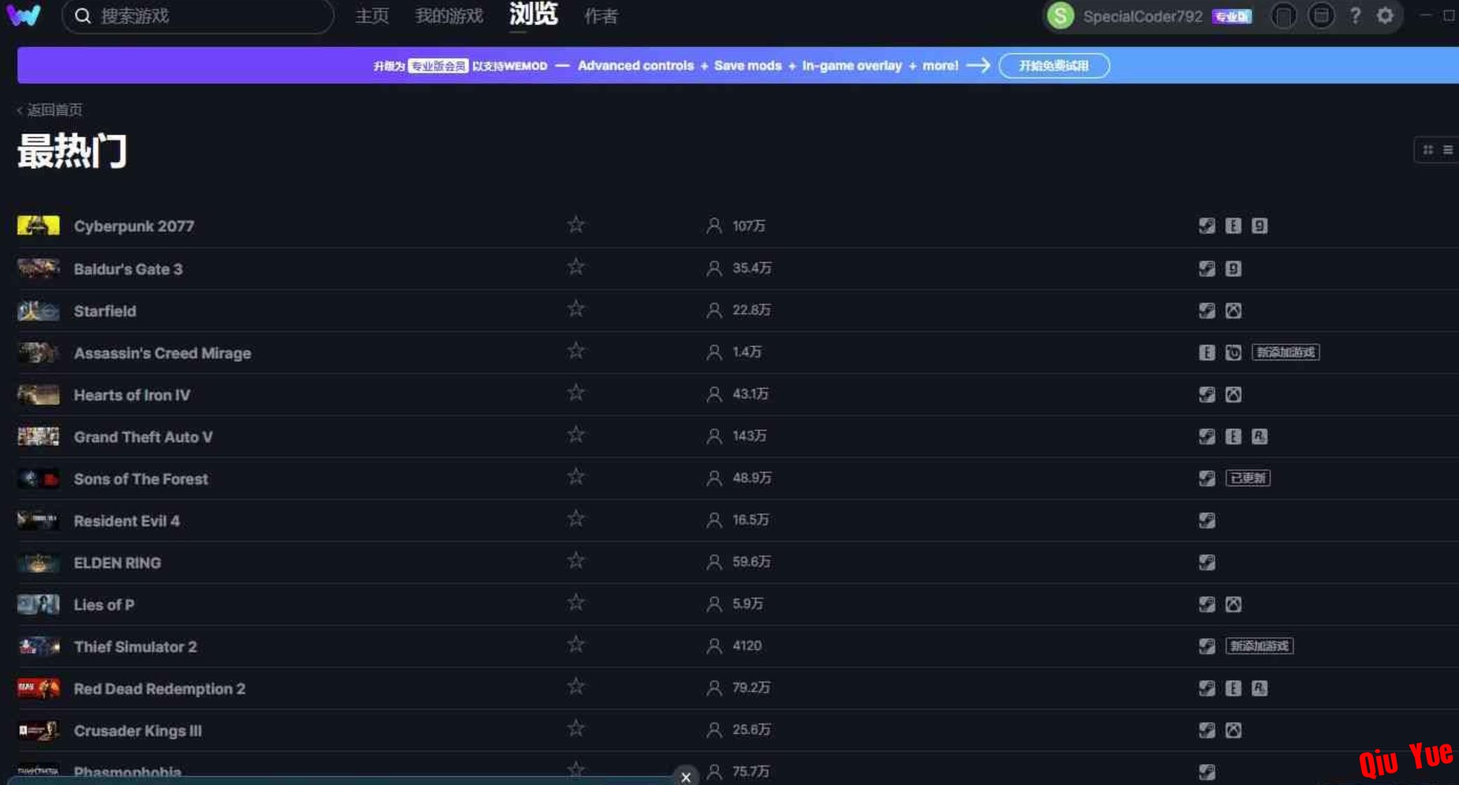Click Xbox icon for Starfield
The width and height of the screenshot is (1459, 785).
1233,311
